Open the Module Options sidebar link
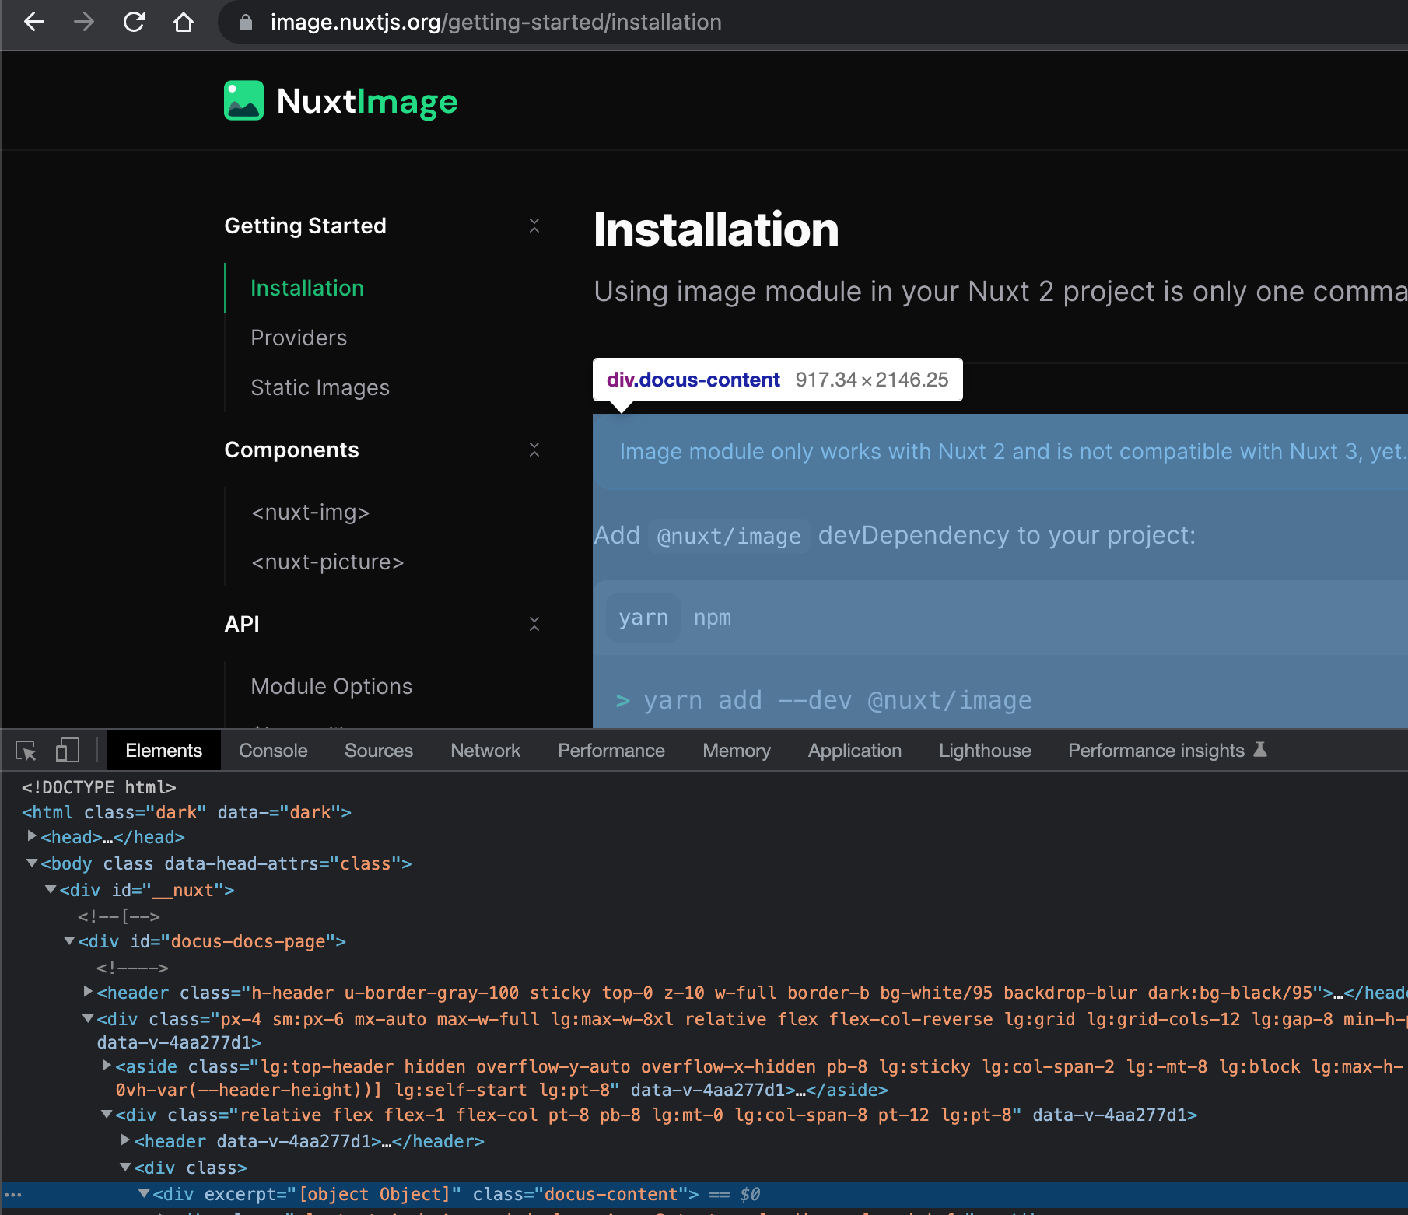Image resolution: width=1408 pixels, height=1215 pixels. pos(331,686)
